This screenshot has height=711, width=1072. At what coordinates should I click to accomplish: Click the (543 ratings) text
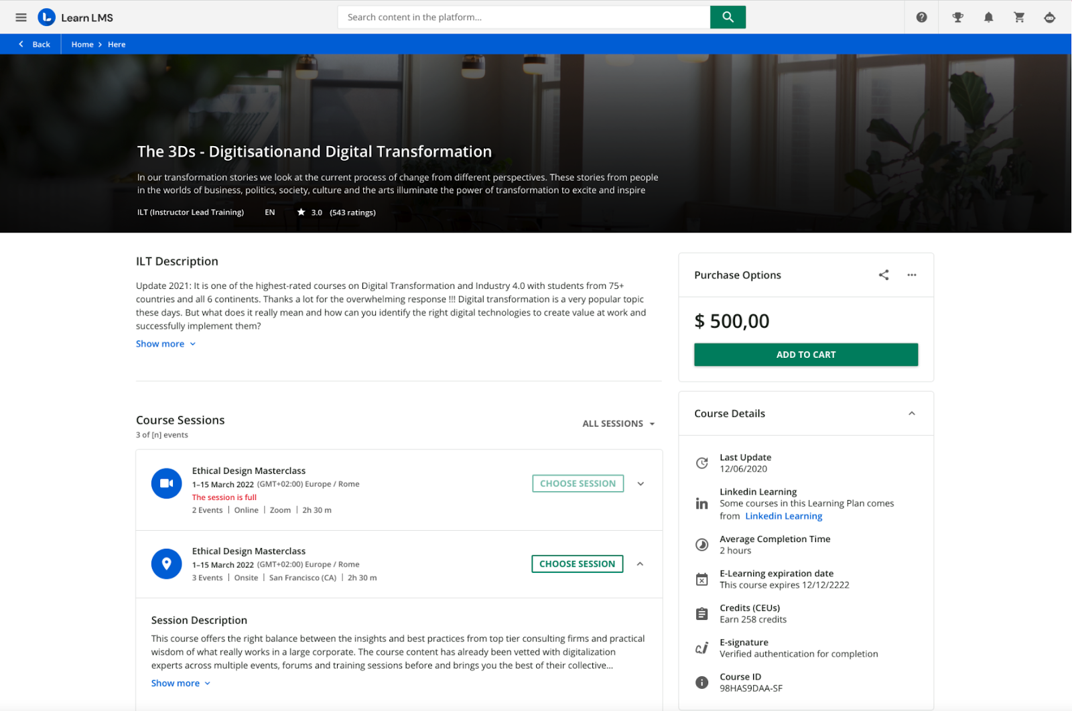[x=352, y=212]
